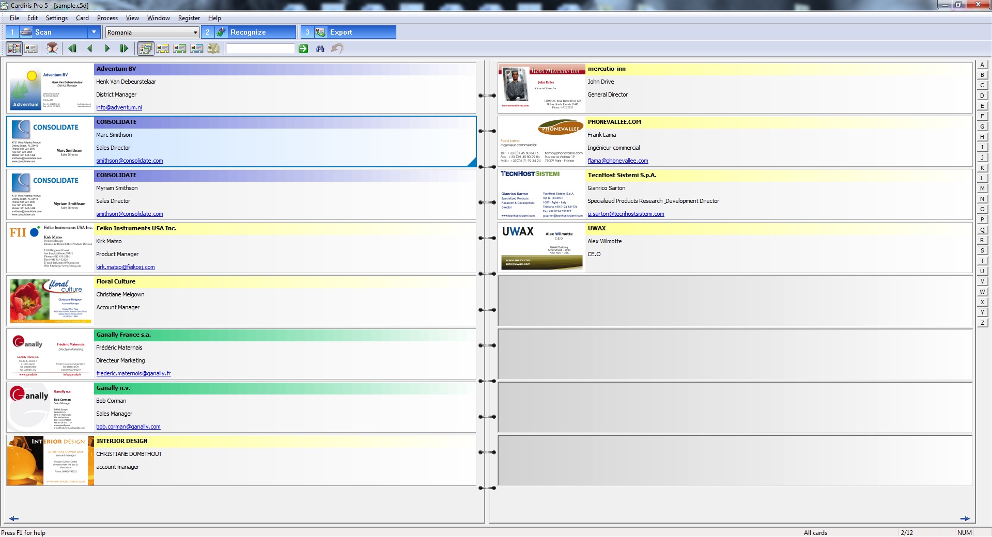The width and height of the screenshot is (992, 537).
Task: Switch to the album view icon
Action: click(x=14, y=49)
